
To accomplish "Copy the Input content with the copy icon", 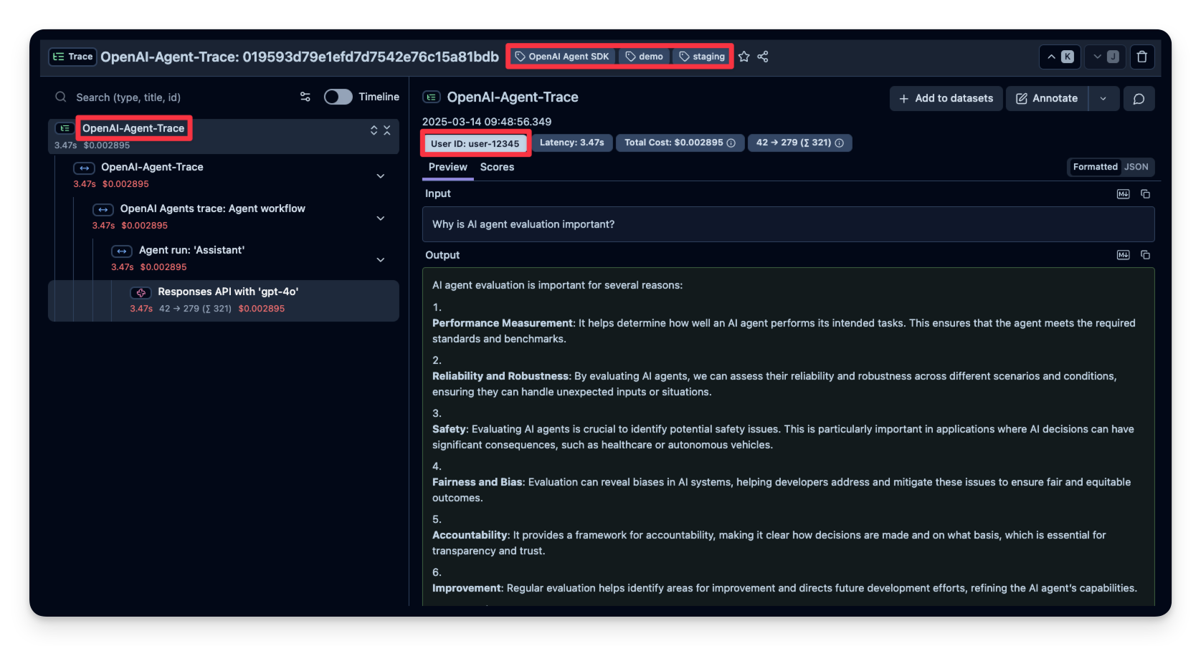I will (1146, 193).
